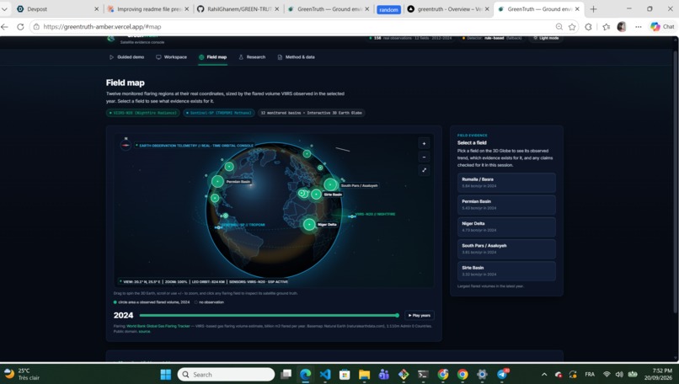Expand the 3D globe to fullscreen
This screenshot has width=679, height=384.
click(424, 170)
